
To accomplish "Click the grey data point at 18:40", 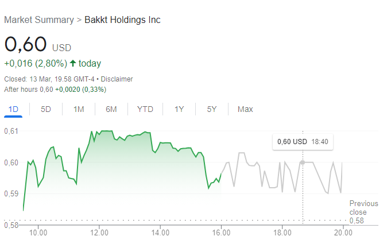I will (x=303, y=162).
